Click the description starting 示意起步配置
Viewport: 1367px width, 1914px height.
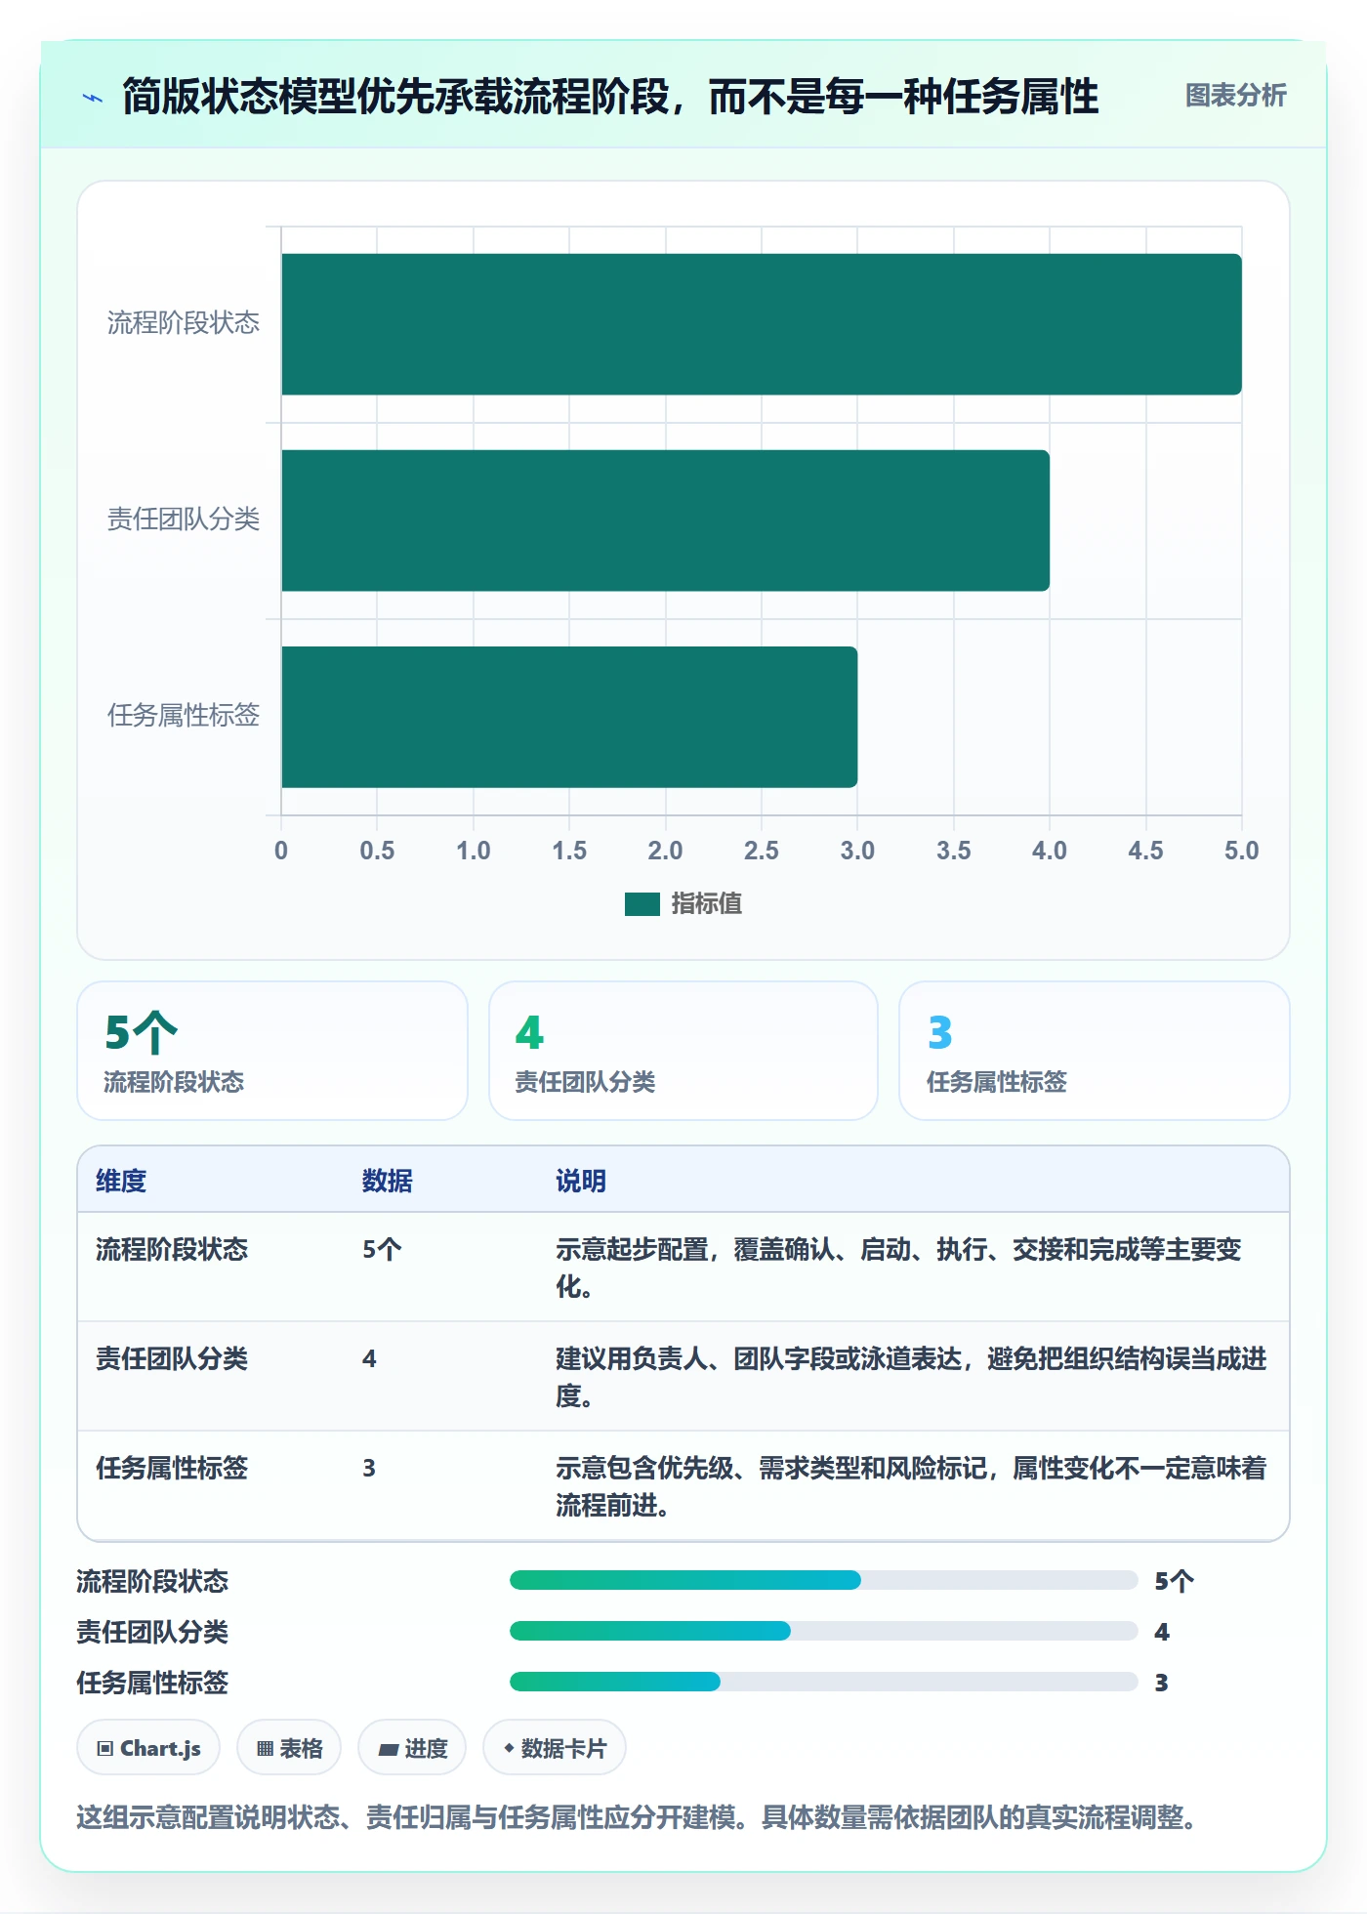(898, 1268)
